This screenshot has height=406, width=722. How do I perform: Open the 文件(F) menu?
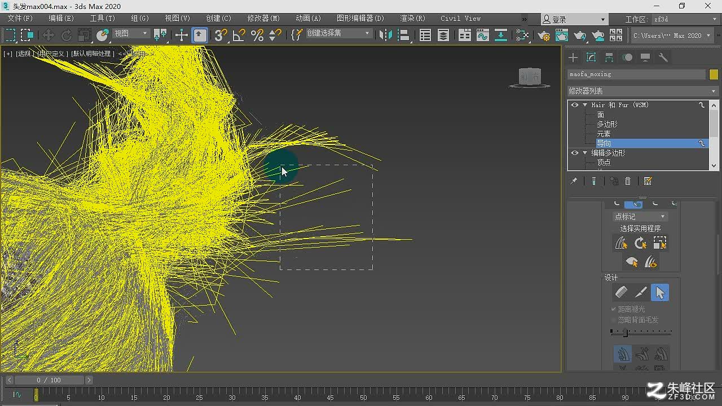coord(20,19)
